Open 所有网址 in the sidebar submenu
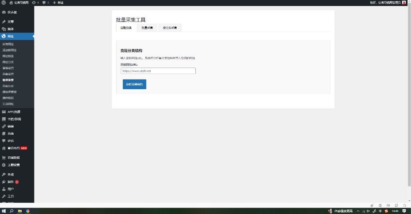The width and height of the screenshot is (411, 214). [x=8, y=44]
